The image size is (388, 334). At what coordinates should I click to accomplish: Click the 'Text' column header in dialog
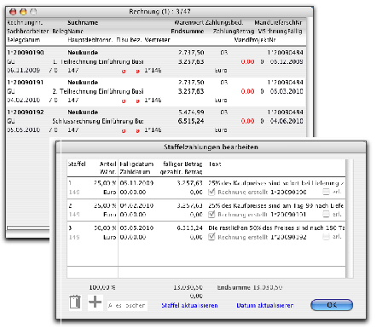pyautogui.click(x=215, y=164)
